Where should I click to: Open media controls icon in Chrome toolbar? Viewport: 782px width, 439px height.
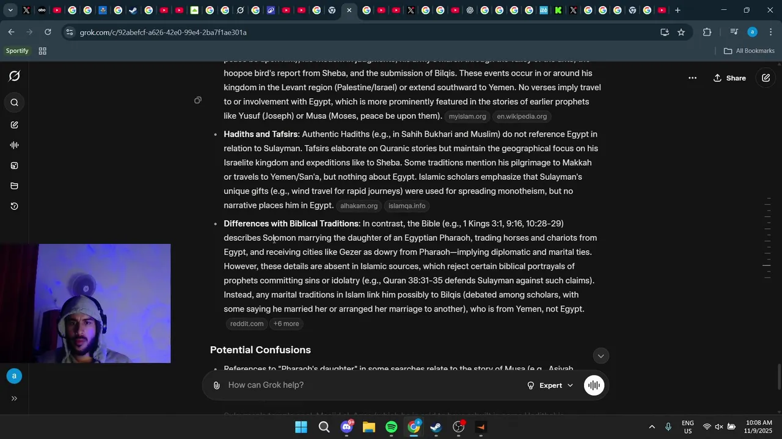pyautogui.click(x=734, y=32)
